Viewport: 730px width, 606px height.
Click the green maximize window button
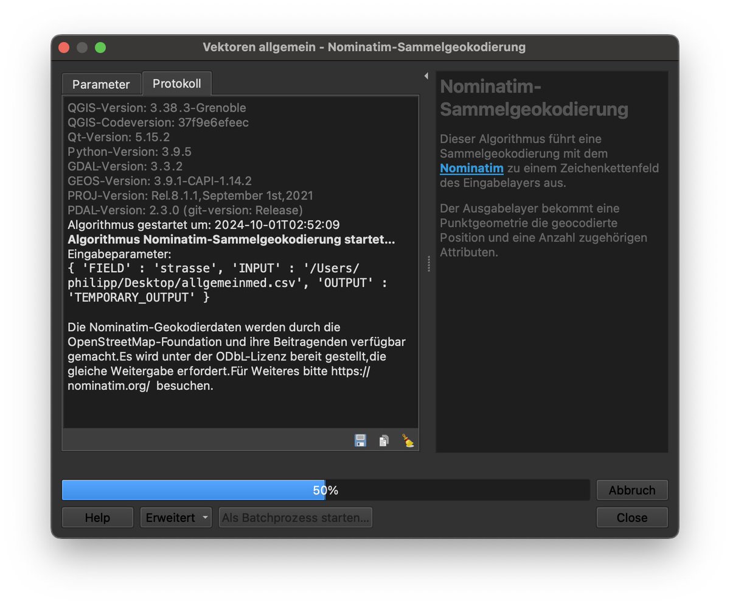click(x=100, y=48)
